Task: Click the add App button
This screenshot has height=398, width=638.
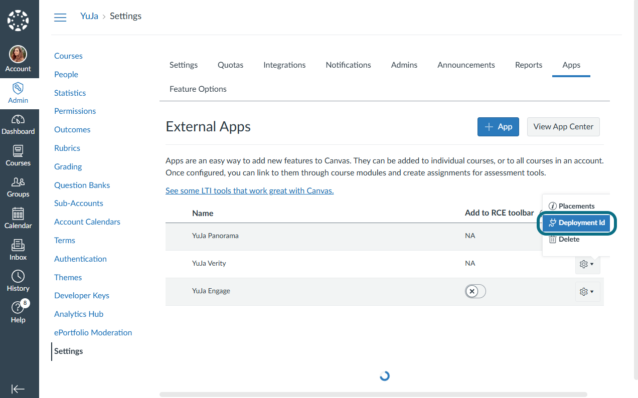Action: coord(498,127)
